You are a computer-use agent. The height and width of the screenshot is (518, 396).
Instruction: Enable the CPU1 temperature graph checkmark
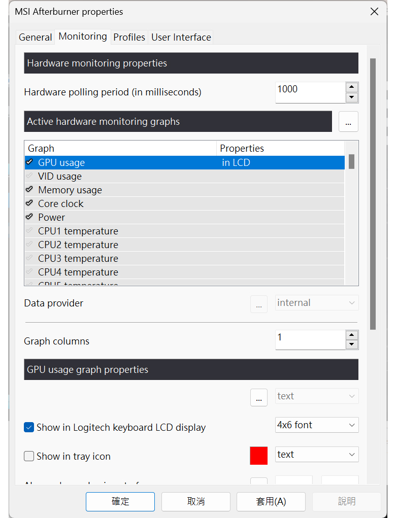(29, 231)
